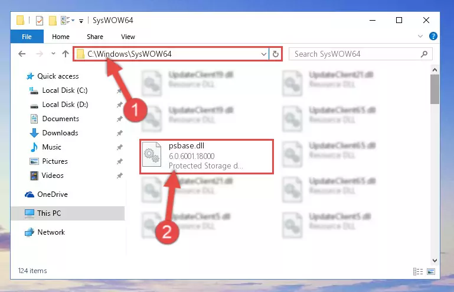Click the pin icon next to Documents

(x=119, y=119)
